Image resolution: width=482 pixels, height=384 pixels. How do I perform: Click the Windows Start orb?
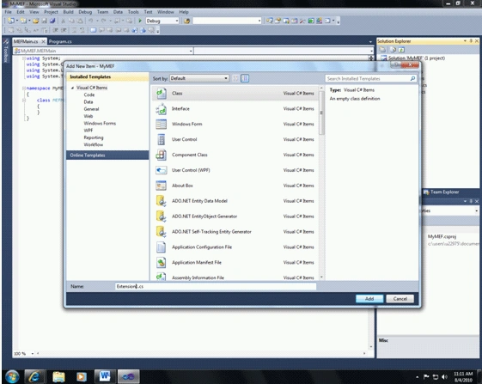(x=12, y=376)
